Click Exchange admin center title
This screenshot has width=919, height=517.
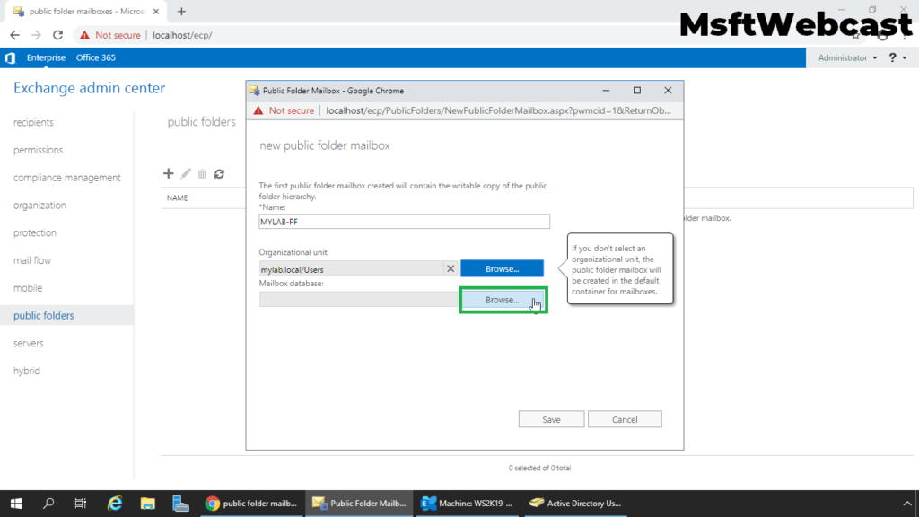click(x=89, y=88)
